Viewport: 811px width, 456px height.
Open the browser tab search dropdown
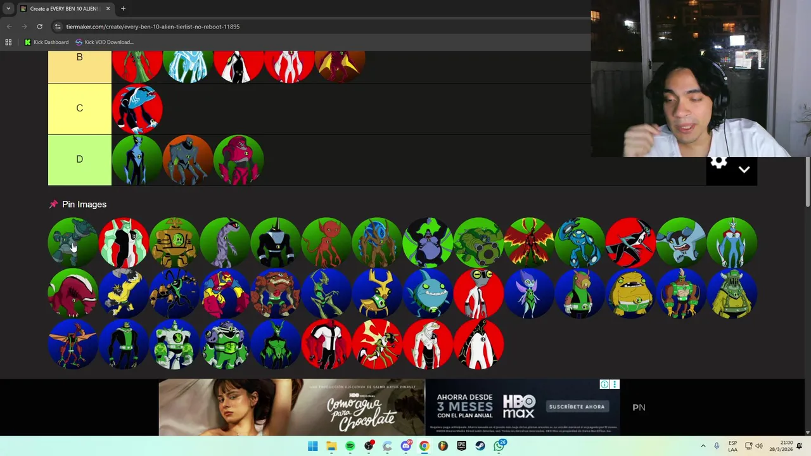(x=8, y=8)
